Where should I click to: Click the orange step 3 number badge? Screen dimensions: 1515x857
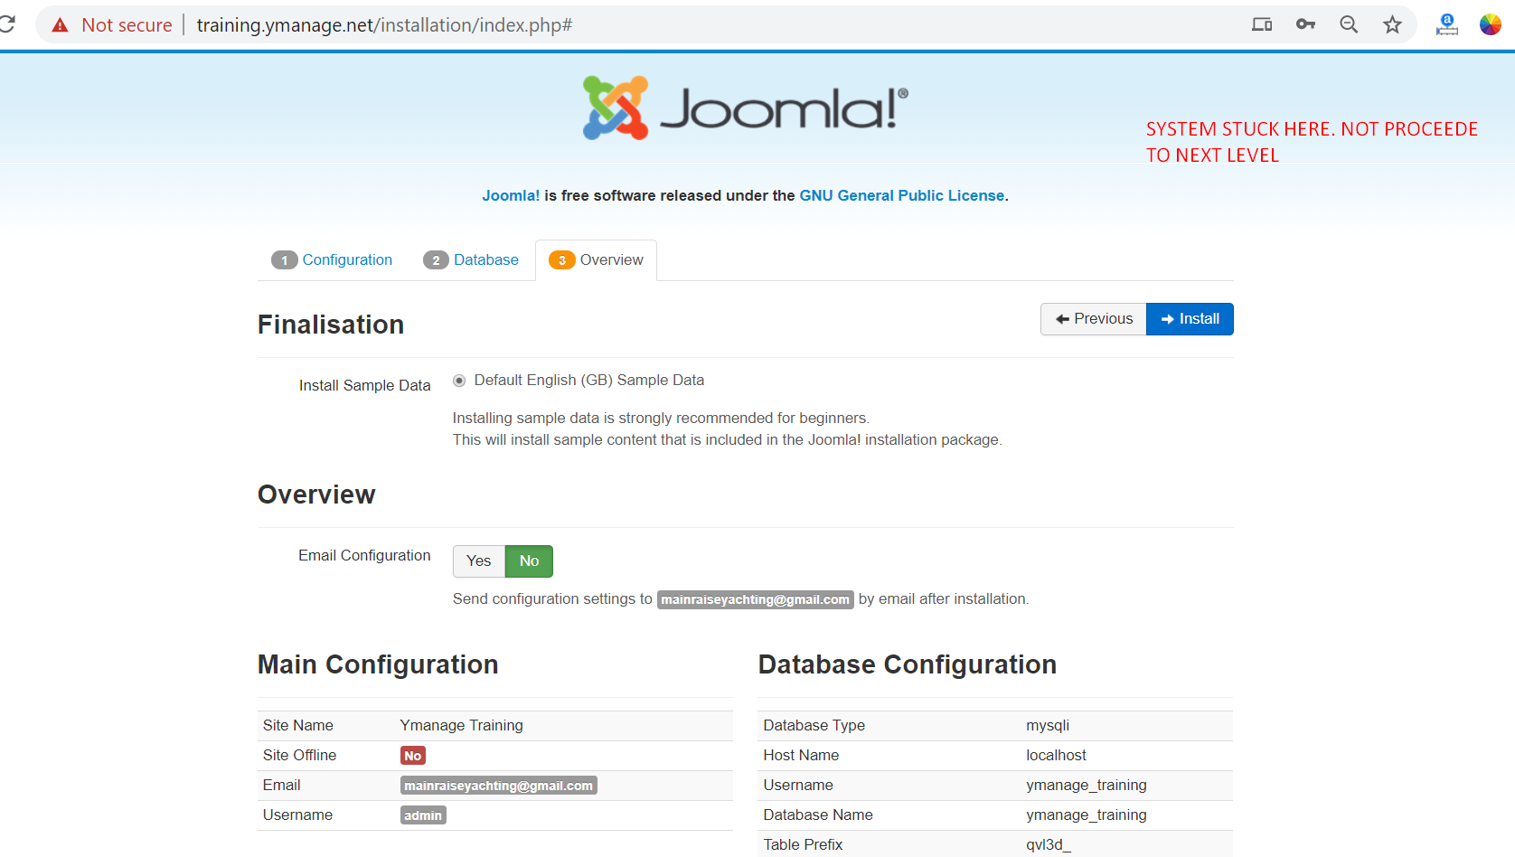[562, 260]
